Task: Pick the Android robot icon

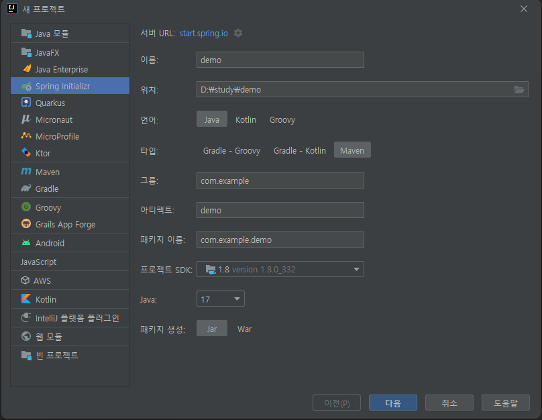Action: (26, 243)
